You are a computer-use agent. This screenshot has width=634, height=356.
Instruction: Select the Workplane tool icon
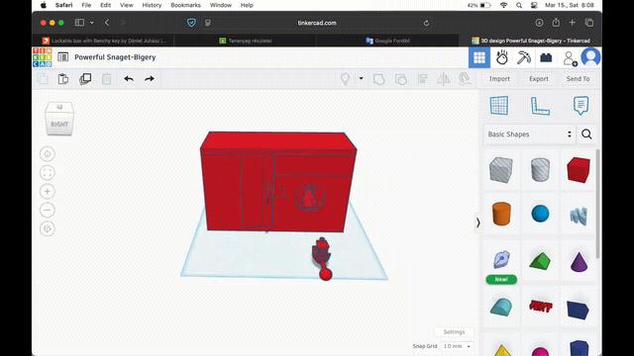[499, 106]
